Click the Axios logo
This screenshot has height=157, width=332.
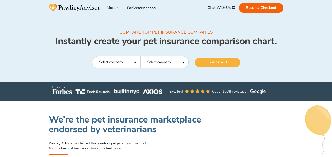tap(153, 92)
